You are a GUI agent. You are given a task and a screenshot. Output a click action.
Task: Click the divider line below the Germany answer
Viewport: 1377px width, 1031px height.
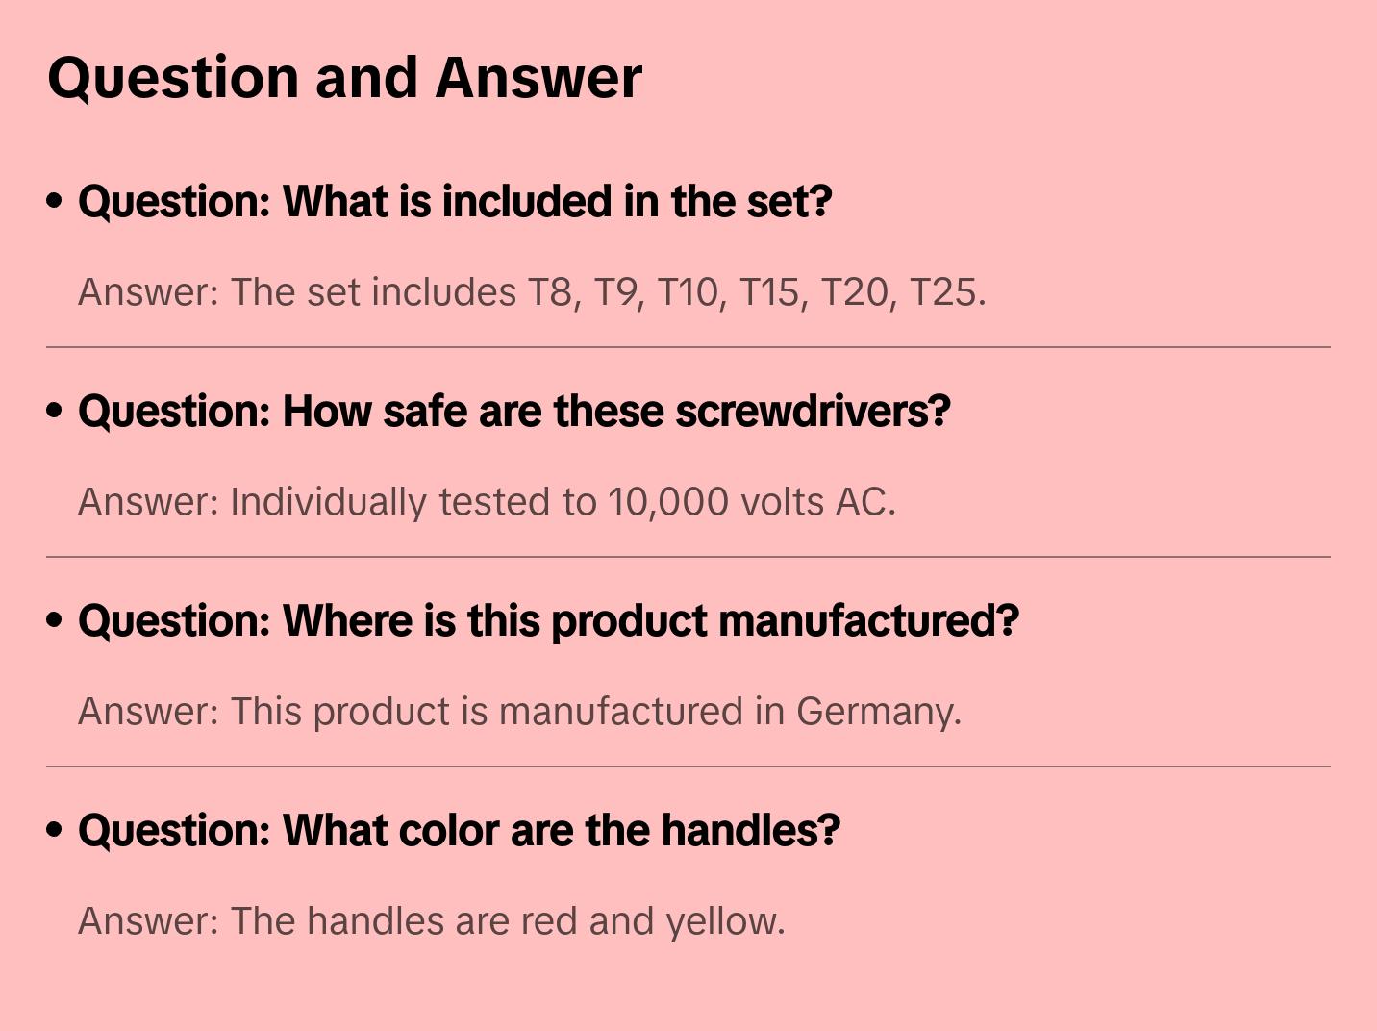688,767
